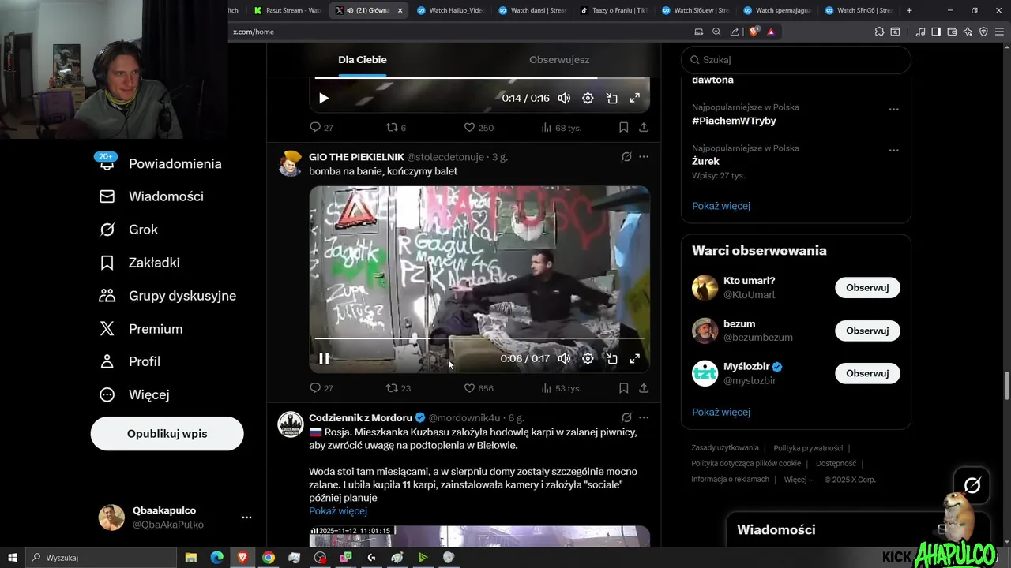Bookmark the GIO THE PIEKIELNIK post
Viewport: 1011px width, 568px height.
pyautogui.click(x=623, y=388)
